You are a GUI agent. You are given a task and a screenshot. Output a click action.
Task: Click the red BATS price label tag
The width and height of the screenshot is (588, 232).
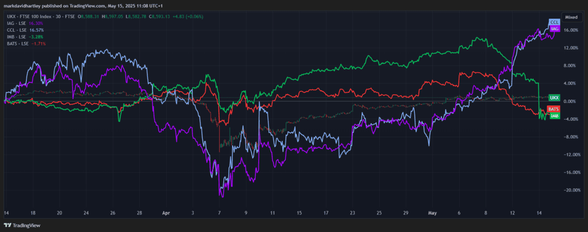[554, 109]
